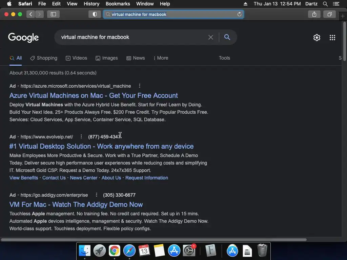Open the Apple menu
The width and height of the screenshot is (347, 260).
pos(9,3)
